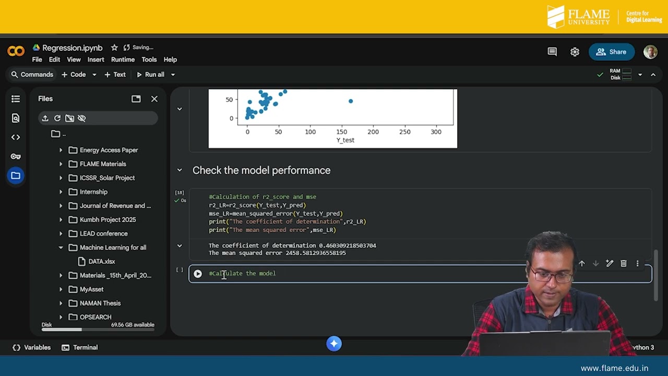Open the Run all dropdown arrow
Screen dimensions: 668x376
click(173, 75)
